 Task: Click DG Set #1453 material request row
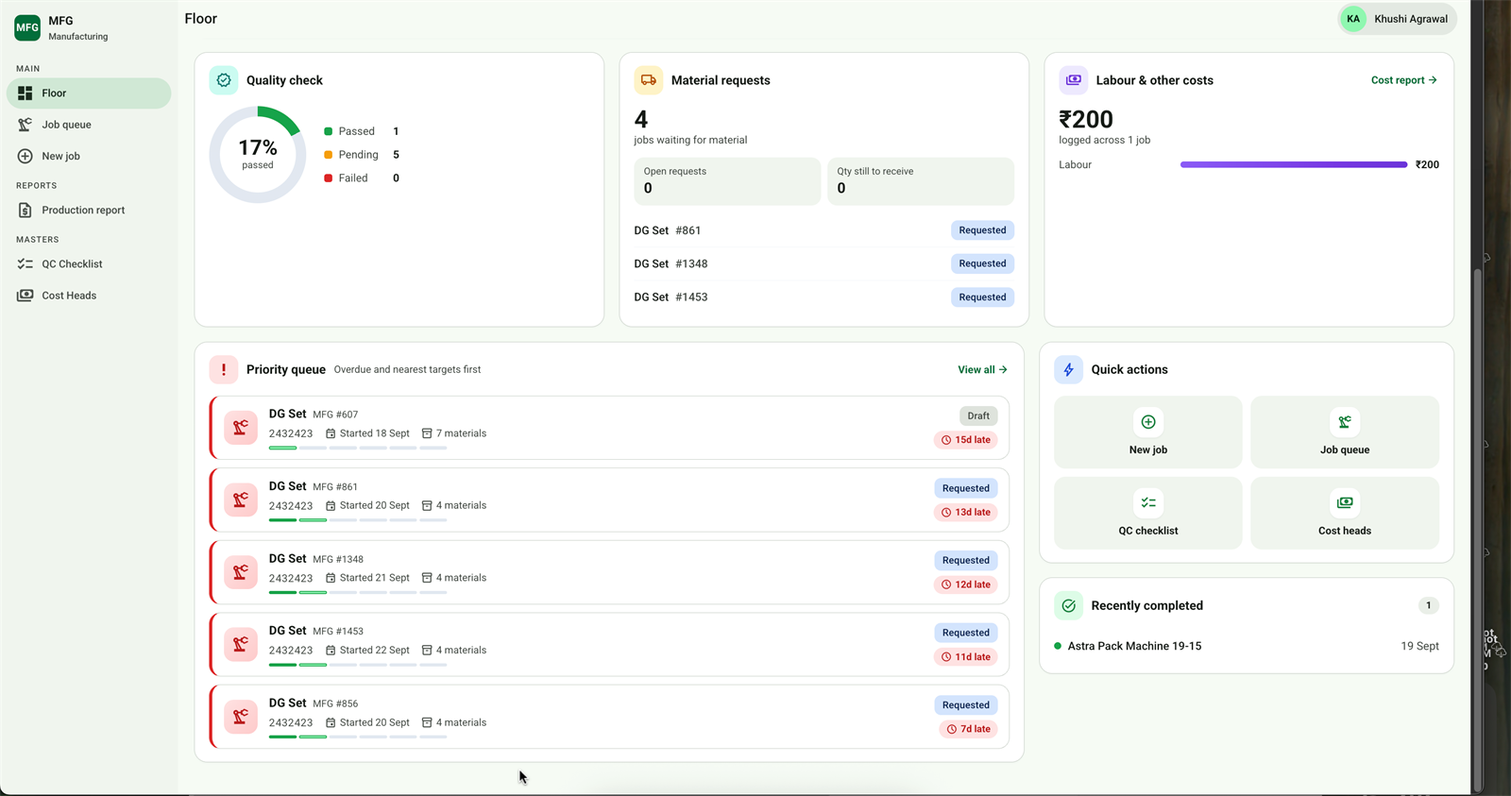click(x=823, y=297)
